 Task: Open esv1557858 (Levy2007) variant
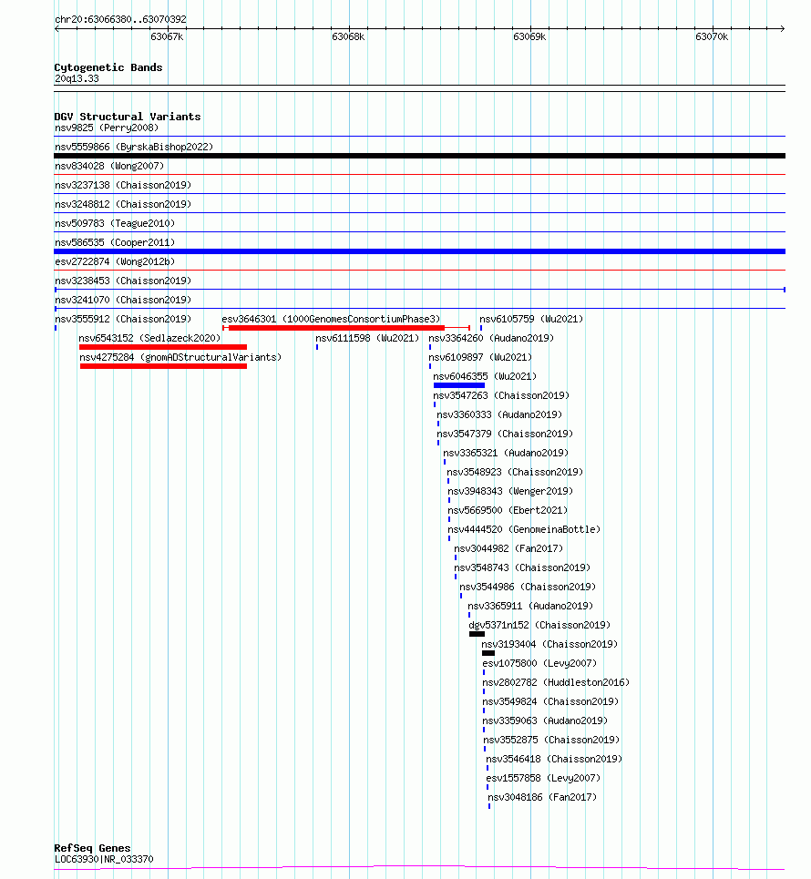(x=543, y=778)
